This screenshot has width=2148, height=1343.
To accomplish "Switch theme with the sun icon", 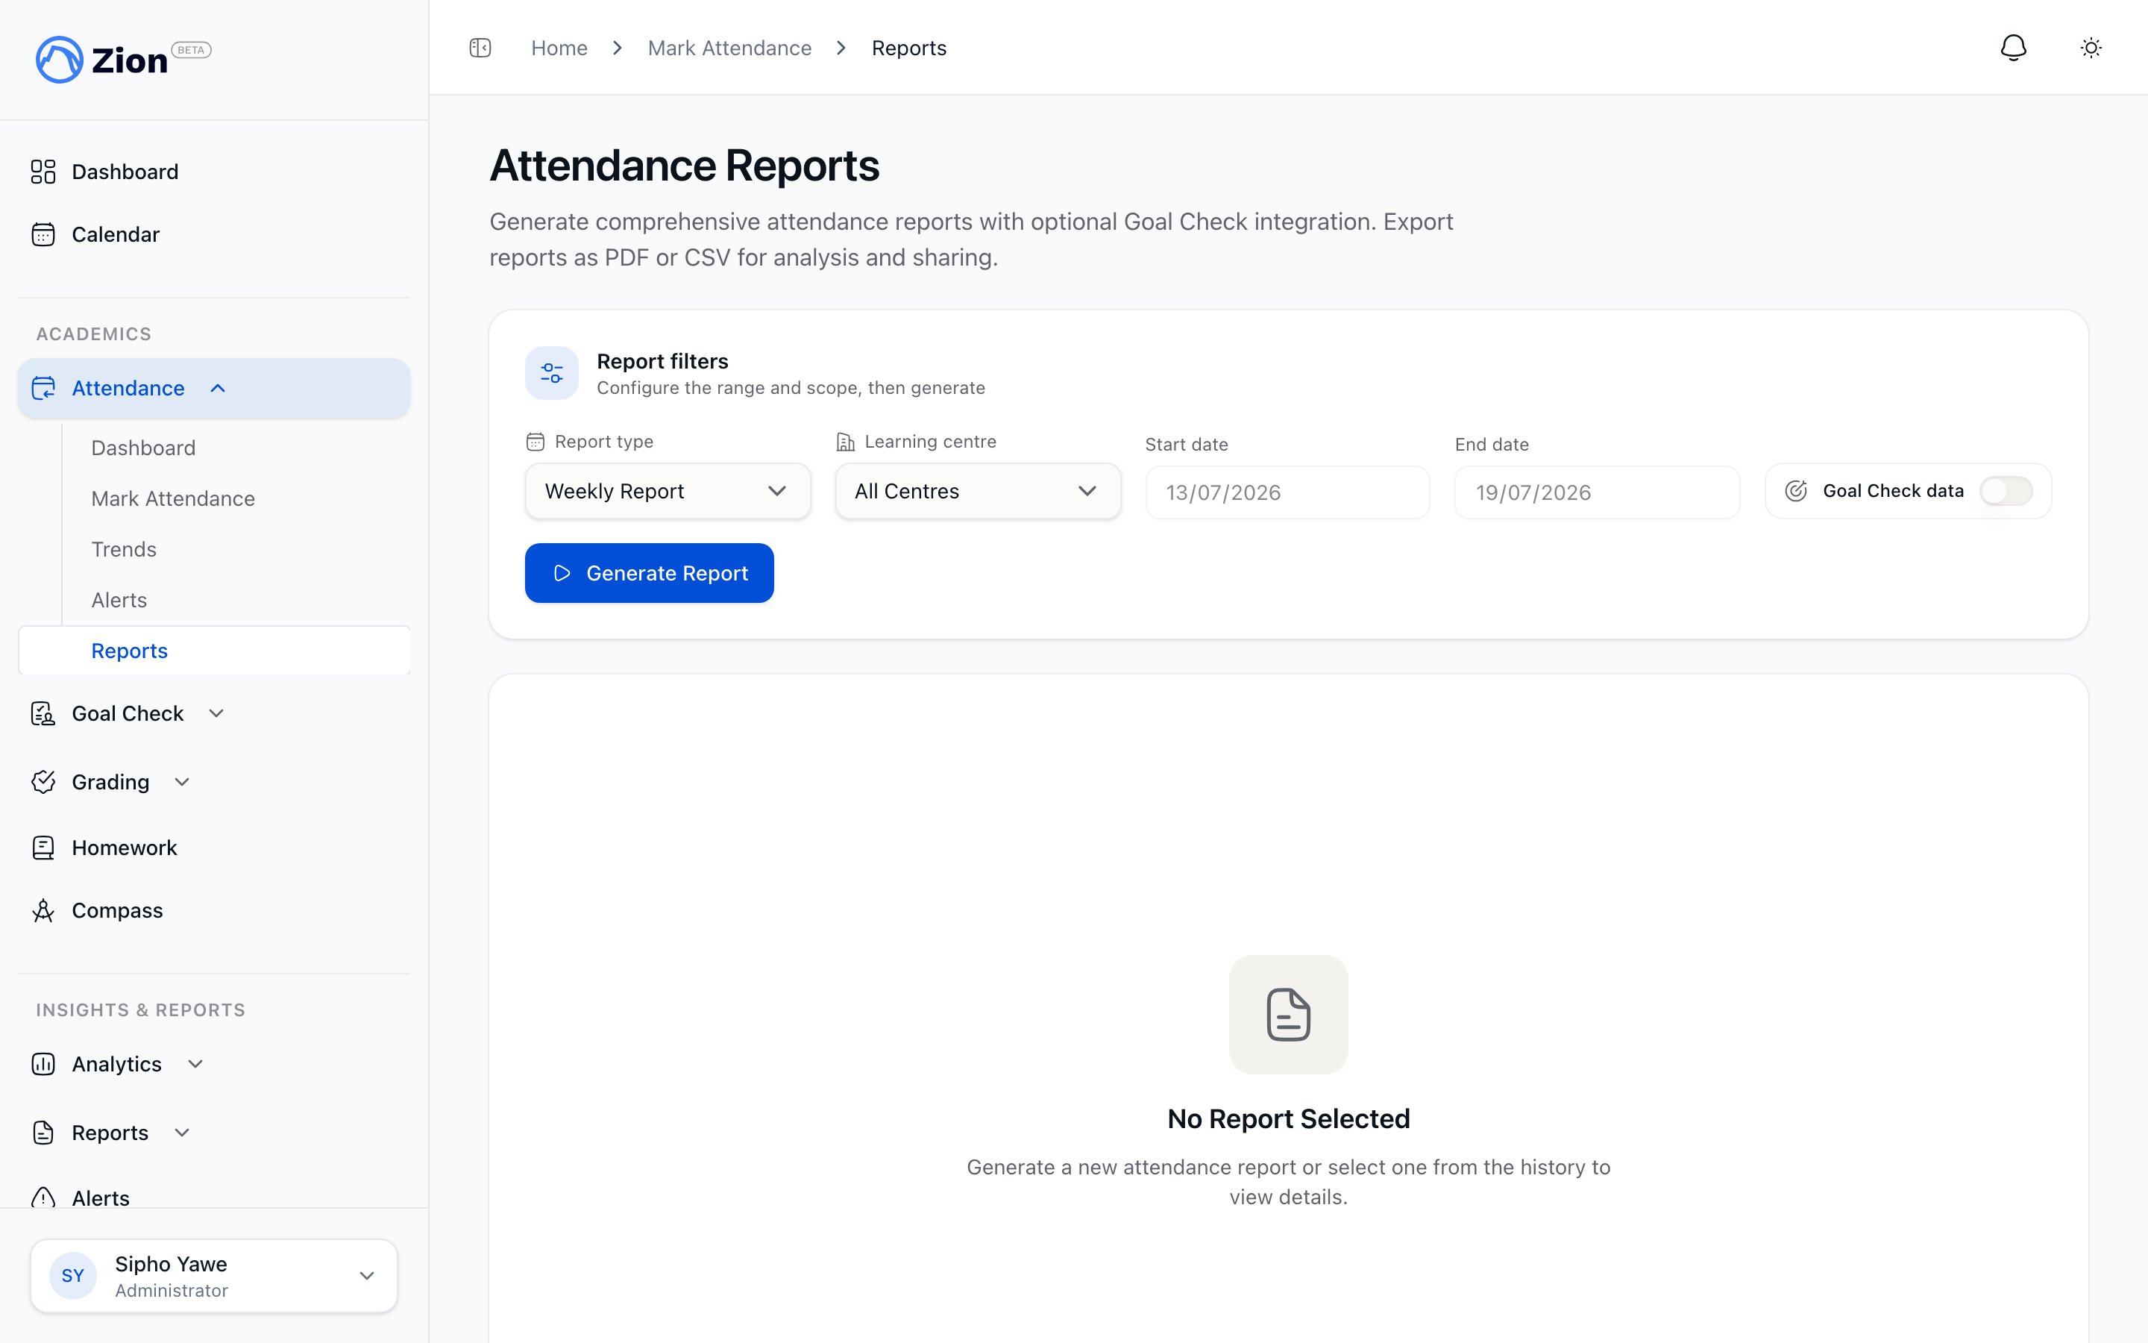I will [x=2091, y=48].
